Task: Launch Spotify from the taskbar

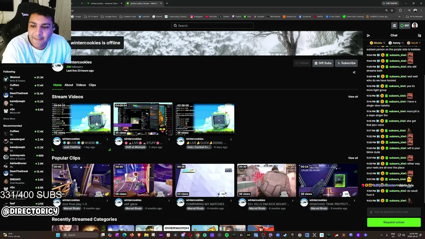Action: [x=227, y=235]
